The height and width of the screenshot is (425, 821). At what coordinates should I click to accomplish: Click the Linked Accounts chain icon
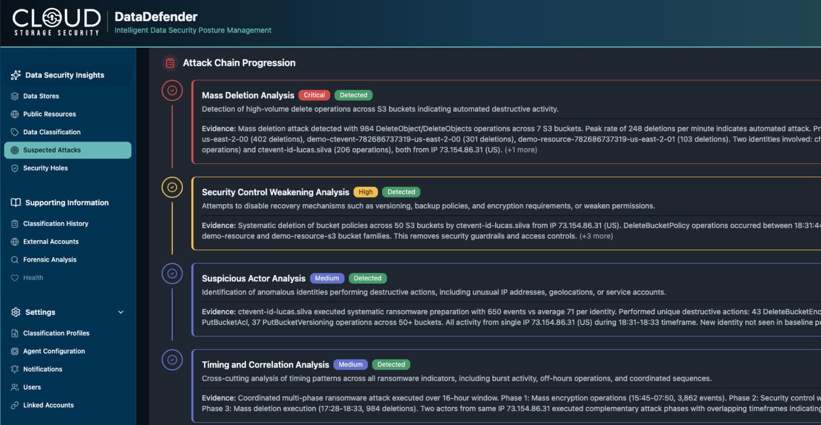pos(15,405)
